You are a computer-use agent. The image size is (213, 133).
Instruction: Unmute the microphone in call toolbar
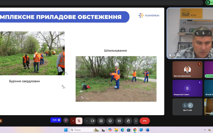click(x=79, y=121)
